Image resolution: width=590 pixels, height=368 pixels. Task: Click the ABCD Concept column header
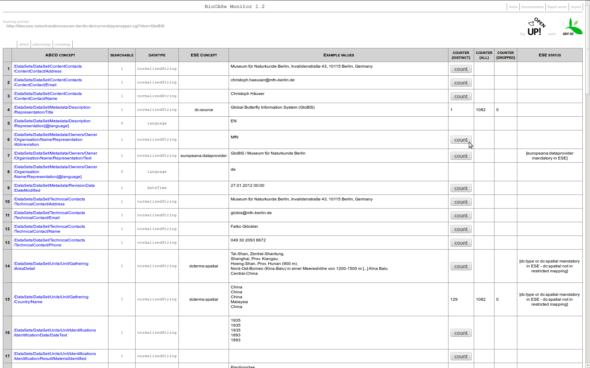60,55
